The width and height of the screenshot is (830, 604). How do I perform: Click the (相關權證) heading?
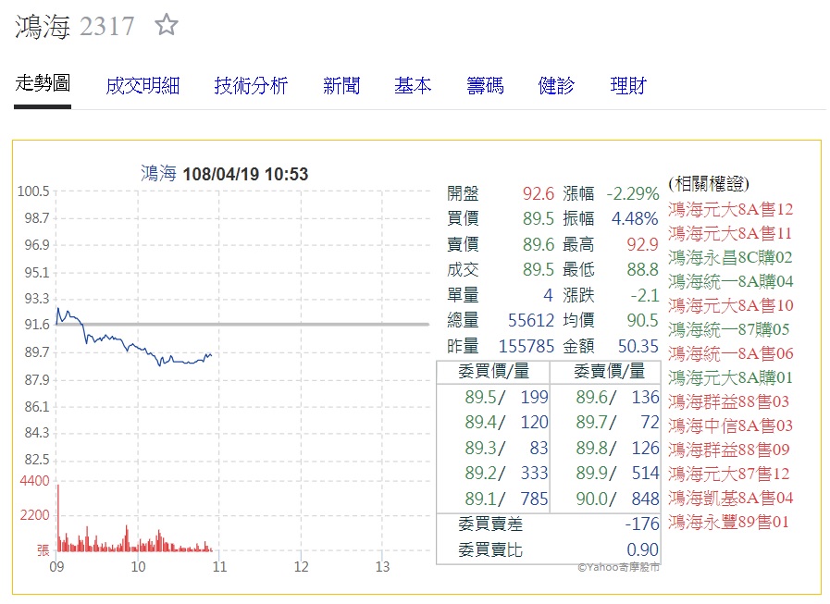click(709, 184)
